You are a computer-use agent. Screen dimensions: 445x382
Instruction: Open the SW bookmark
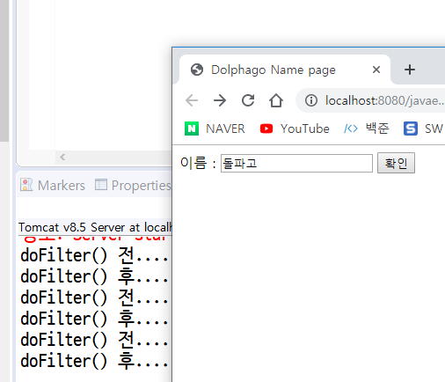point(423,129)
